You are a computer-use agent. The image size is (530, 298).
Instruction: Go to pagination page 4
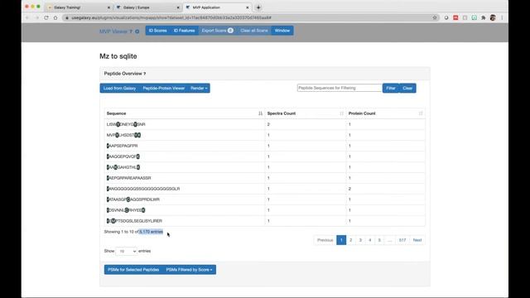pos(370,240)
